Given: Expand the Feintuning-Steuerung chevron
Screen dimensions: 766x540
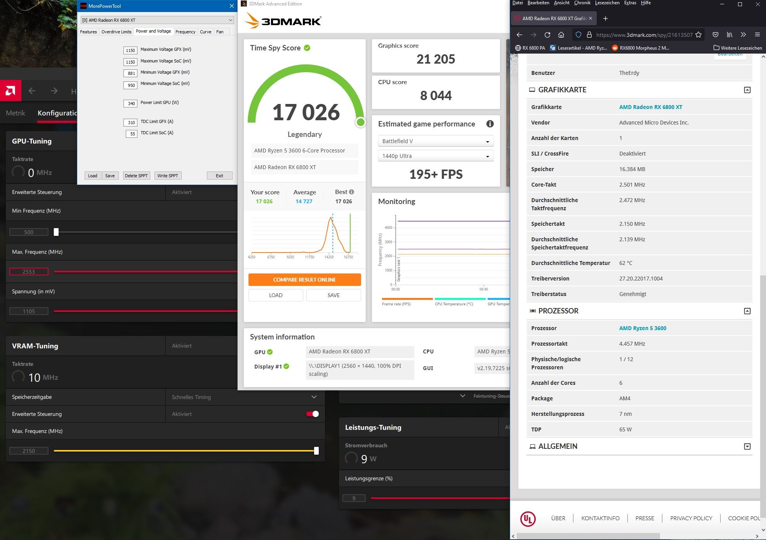Looking at the screenshot, I should [x=462, y=396].
